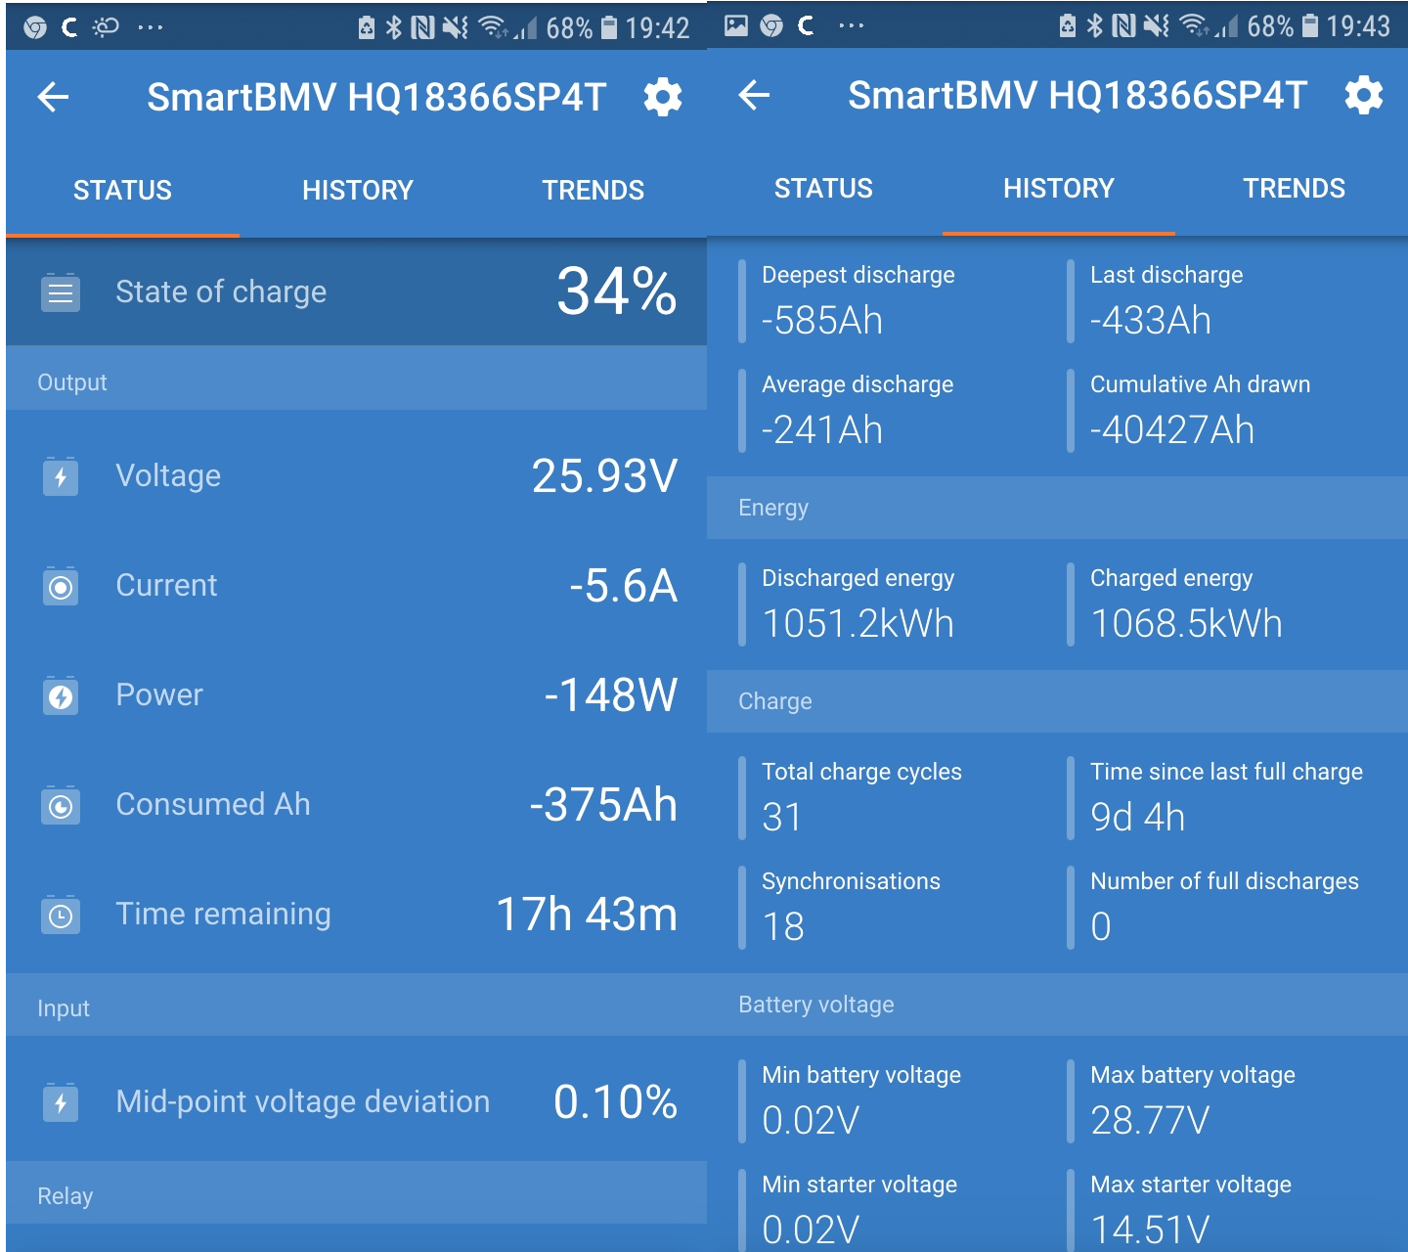Viewport: 1408px width, 1252px height.
Task: Open settings gear on the left phone screen
Action: pos(663,97)
